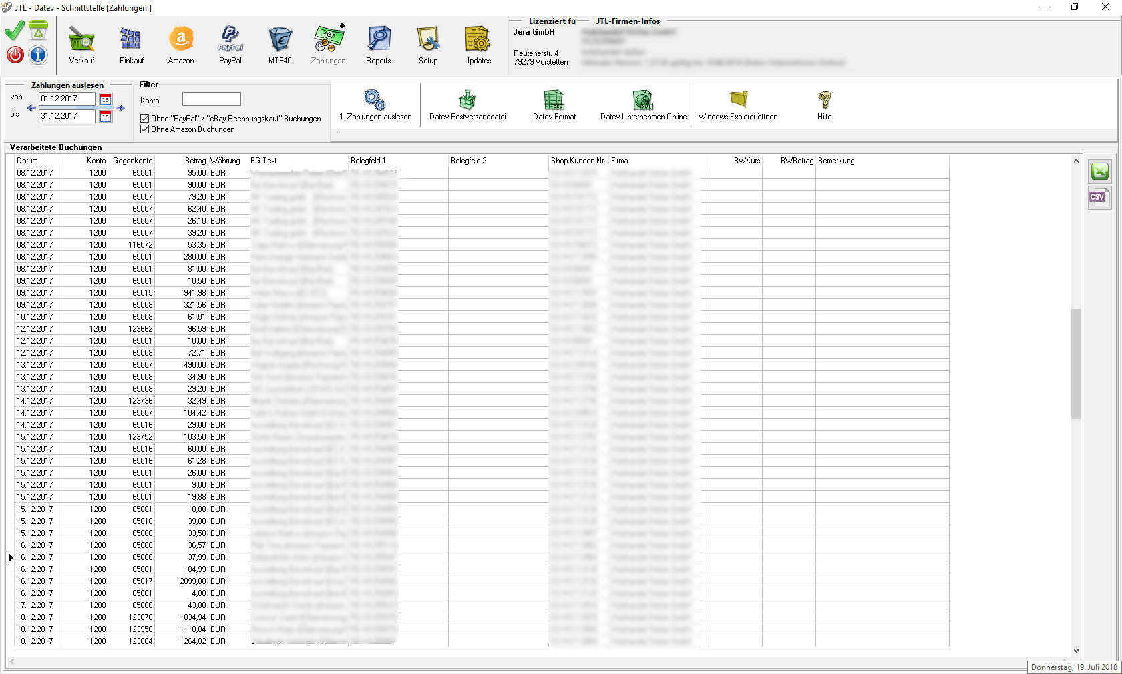Click the Konto filter input field
Viewport: 1122px width, 674px height.
point(211,99)
